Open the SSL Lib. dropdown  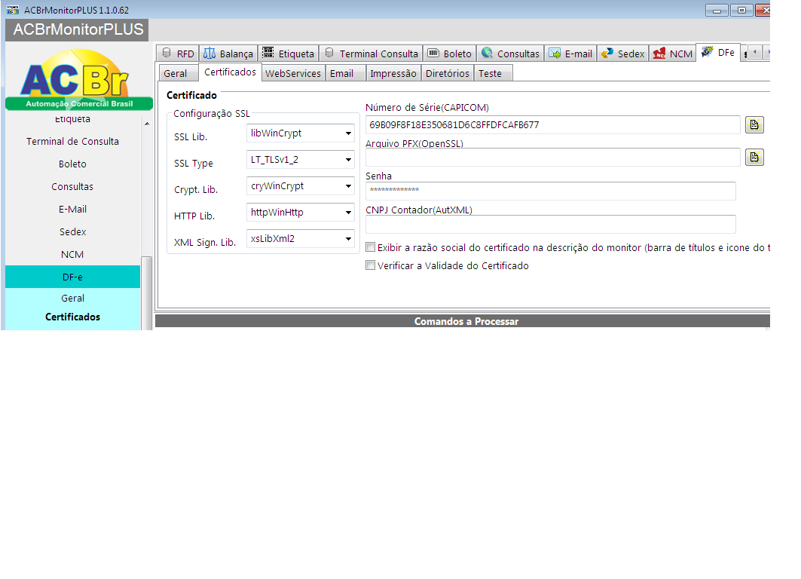point(301,133)
